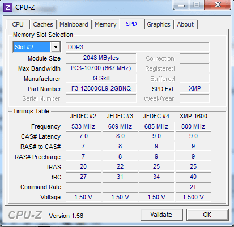
Task: Click the 2T command rate value
Action: [193, 187]
